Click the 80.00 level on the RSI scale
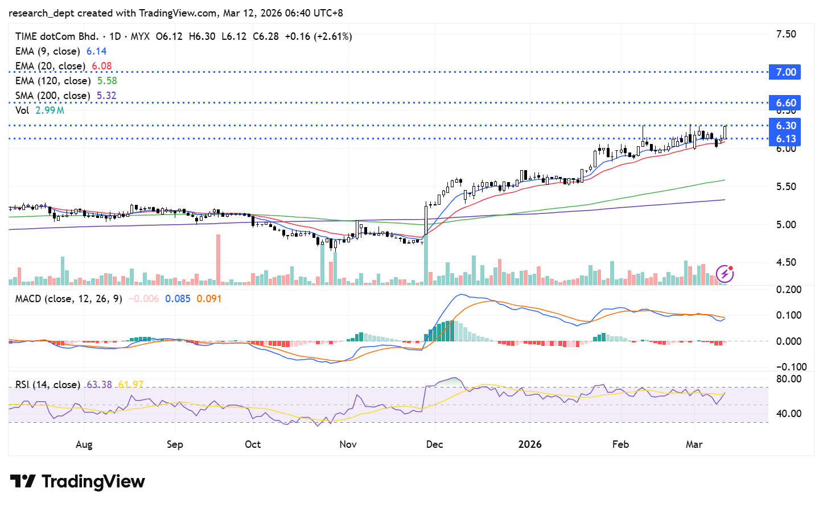 788,379
